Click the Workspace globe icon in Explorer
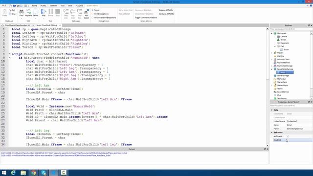 coord(275,33)
